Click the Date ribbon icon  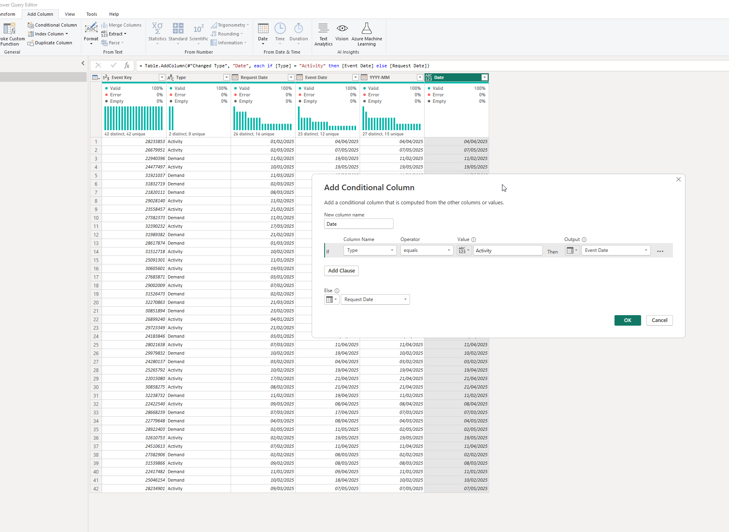263,28
